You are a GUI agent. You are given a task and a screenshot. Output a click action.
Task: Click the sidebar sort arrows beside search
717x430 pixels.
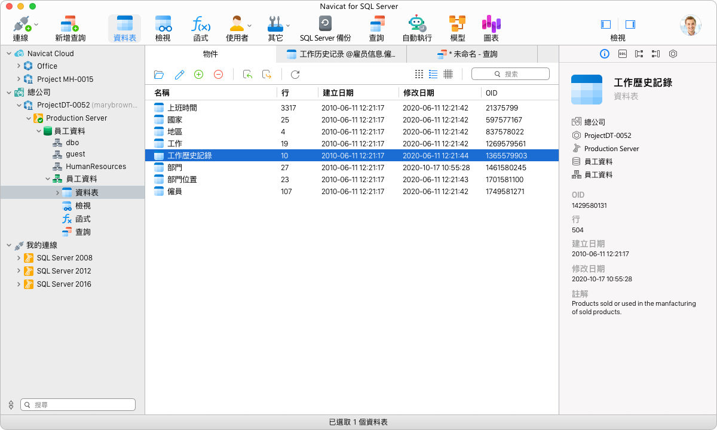pyautogui.click(x=11, y=405)
